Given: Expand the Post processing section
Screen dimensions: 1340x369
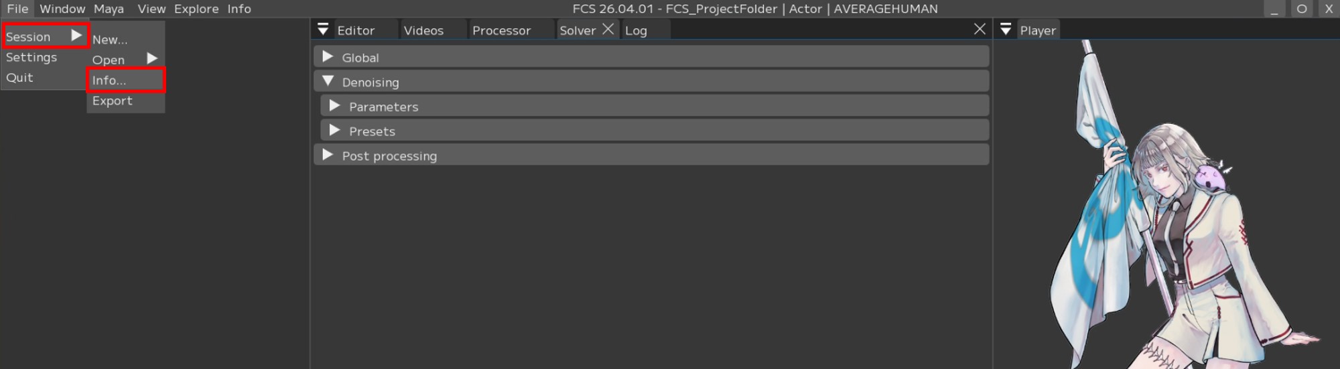Looking at the screenshot, I should [328, 155].
